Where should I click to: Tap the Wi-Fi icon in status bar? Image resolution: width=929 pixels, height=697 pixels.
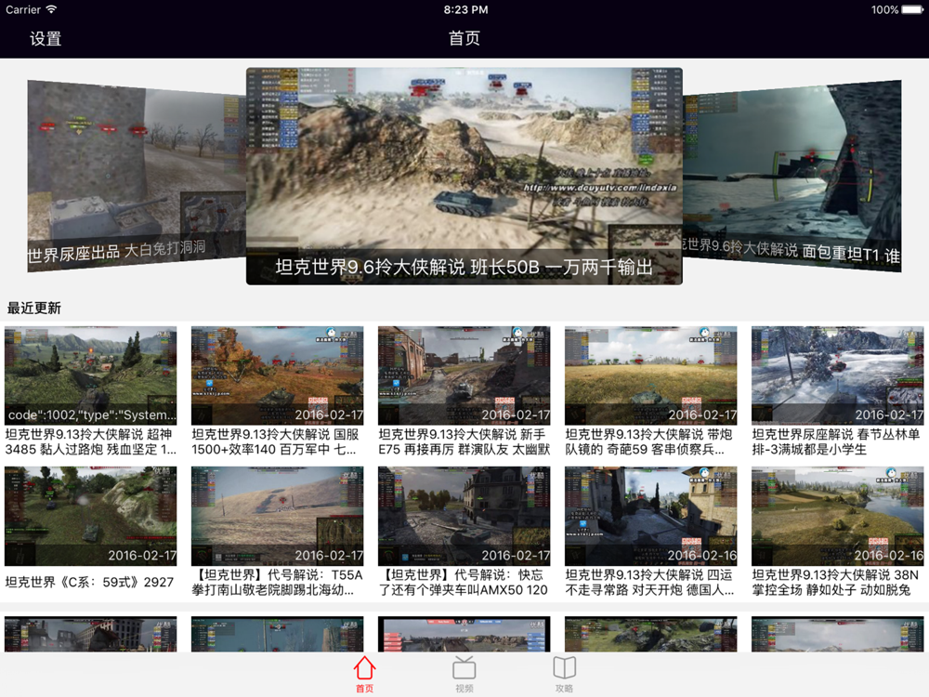tap(51, 9)
